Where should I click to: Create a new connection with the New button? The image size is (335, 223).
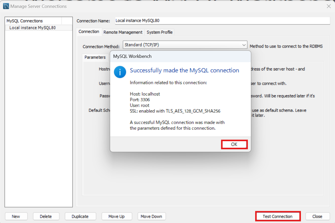16,216
